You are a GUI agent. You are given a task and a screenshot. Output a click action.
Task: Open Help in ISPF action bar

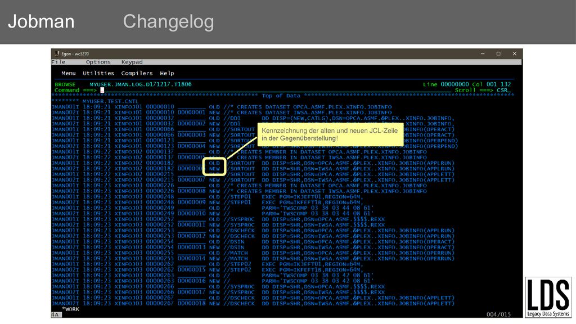click(167, 73)
